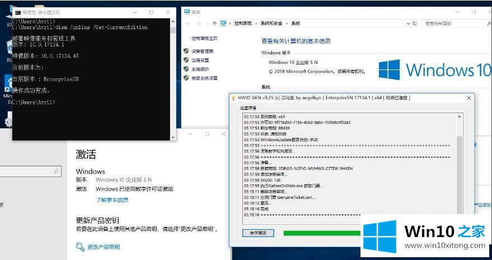Click the 激活 heading in Settings window
Image resolution: width=492 pixels, height=260 pixels.
[86, 154]
